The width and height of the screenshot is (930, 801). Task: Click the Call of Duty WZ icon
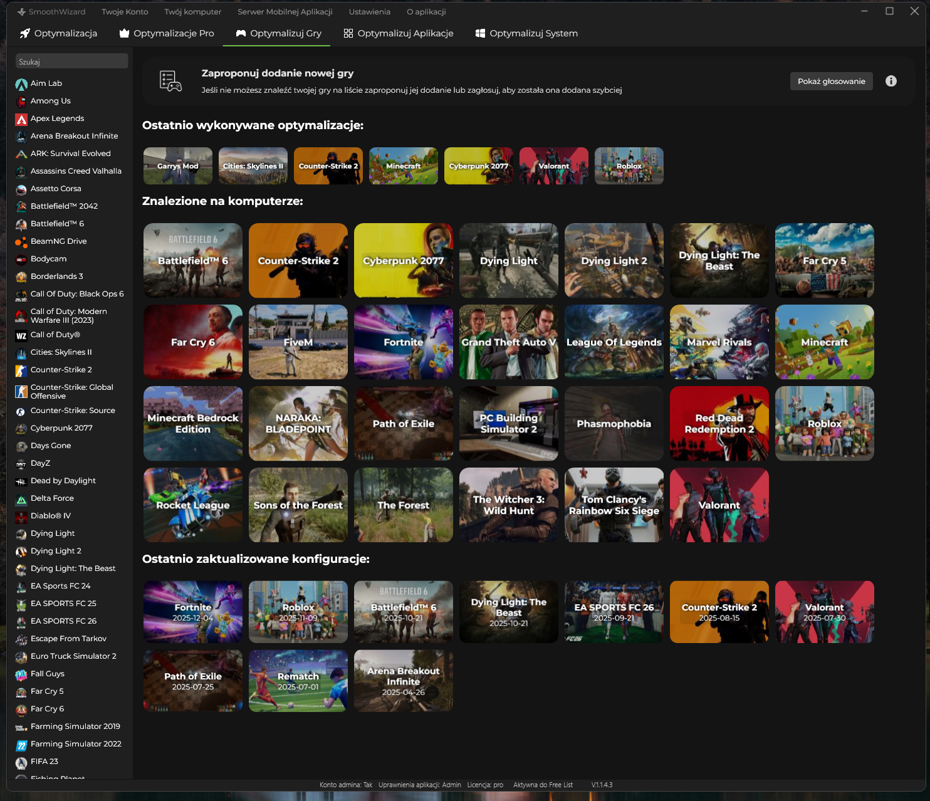(21, 336)
